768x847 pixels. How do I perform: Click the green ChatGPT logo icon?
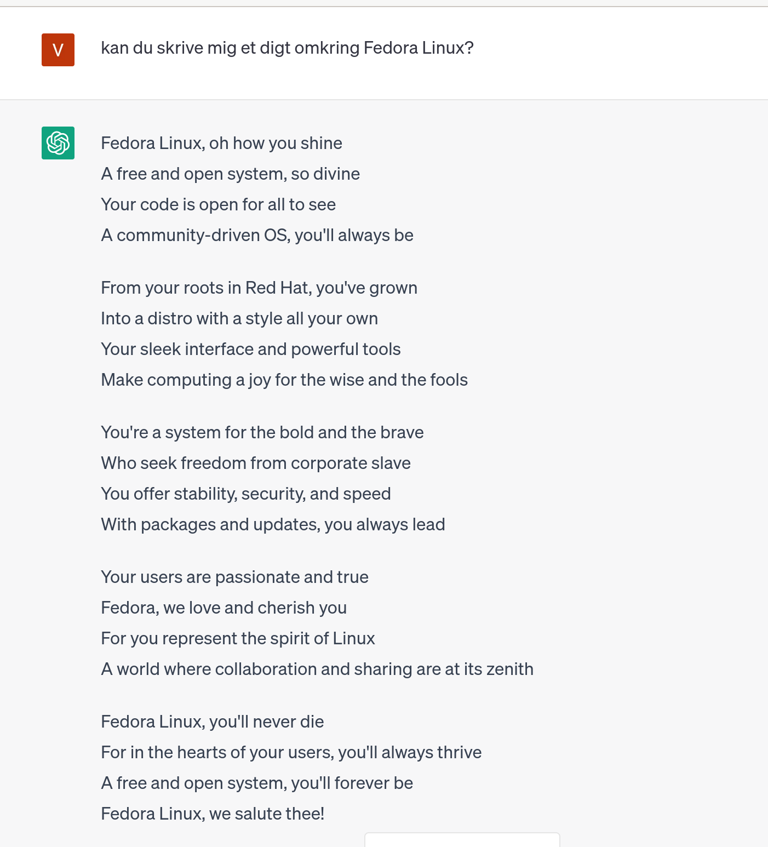click(x=58, y=143)
